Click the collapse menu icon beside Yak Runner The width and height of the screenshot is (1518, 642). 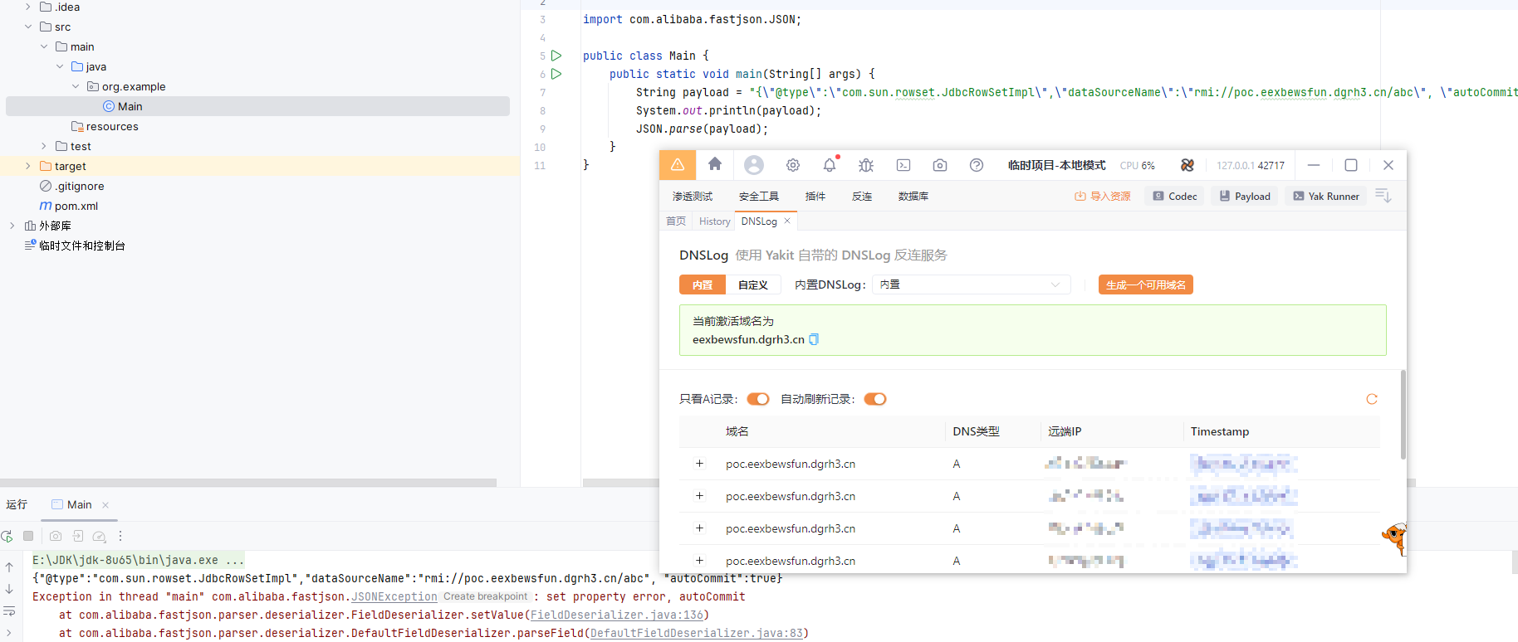(1383, 196)
